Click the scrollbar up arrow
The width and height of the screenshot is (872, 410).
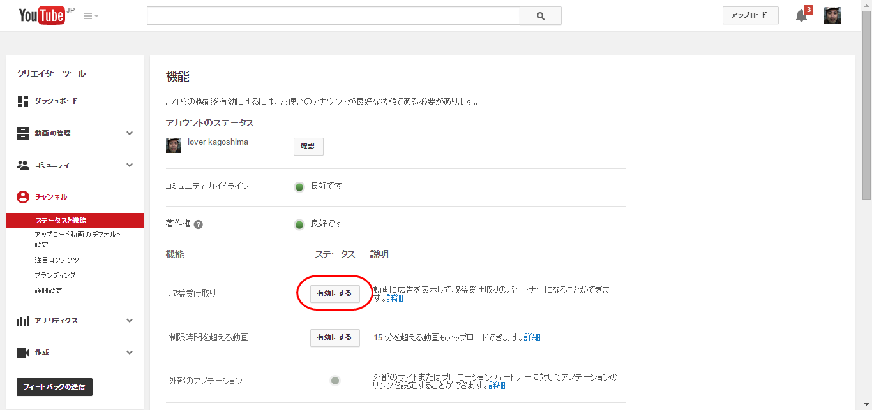pos(866,5)
